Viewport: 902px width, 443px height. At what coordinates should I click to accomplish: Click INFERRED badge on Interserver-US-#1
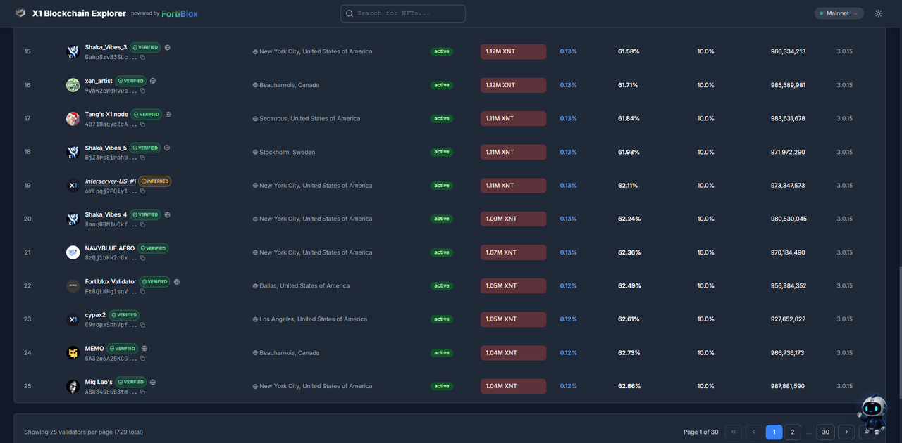tap(155, 181)
